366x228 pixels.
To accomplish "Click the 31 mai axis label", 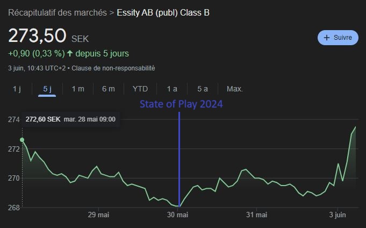I will (x=257, y=215).
